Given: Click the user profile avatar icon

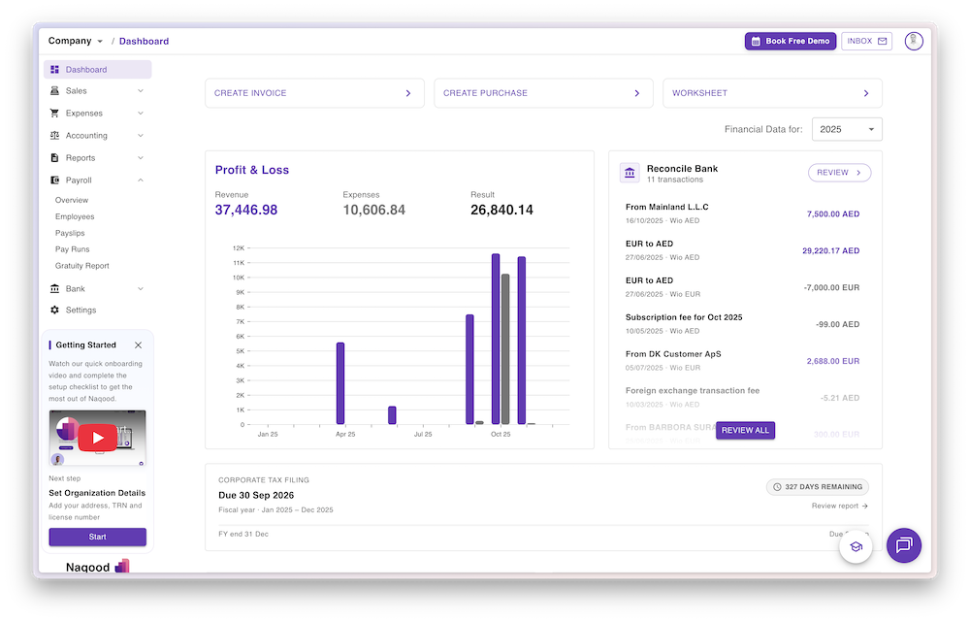Looking at the screenshot, I should click(x=913, y=41).
